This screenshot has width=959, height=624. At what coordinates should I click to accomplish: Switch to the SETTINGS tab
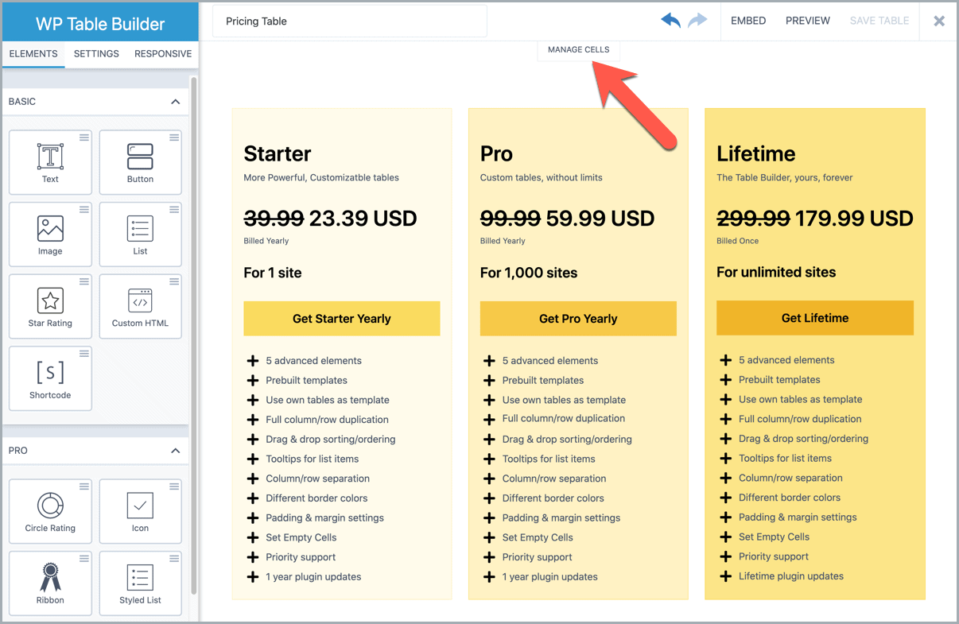pyautogui.click(x=96, y=54)
